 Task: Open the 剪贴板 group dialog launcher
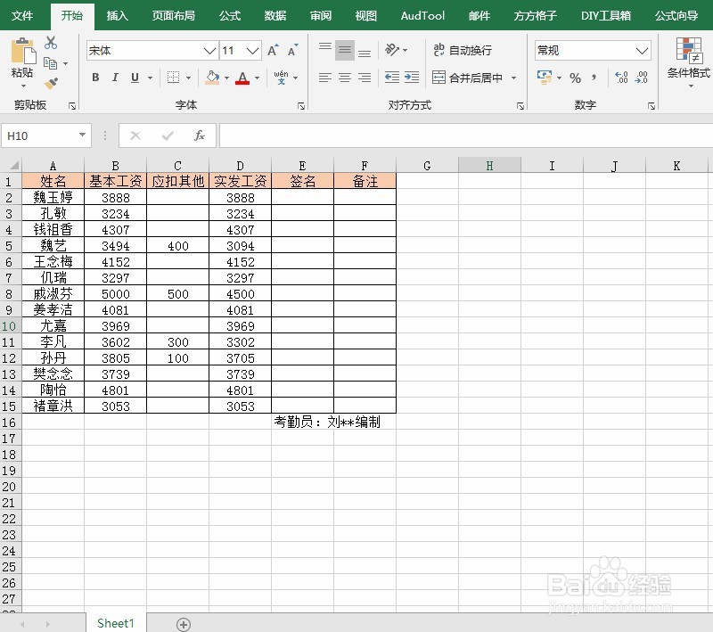pyautogui.click(x=72, y=105)
